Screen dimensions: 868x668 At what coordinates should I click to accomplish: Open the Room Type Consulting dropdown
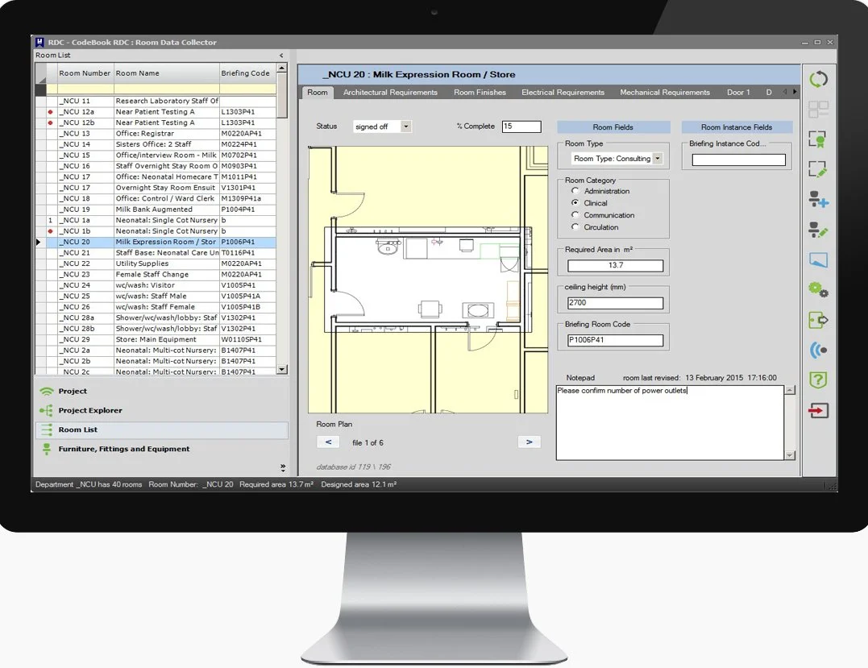[657, 158]
